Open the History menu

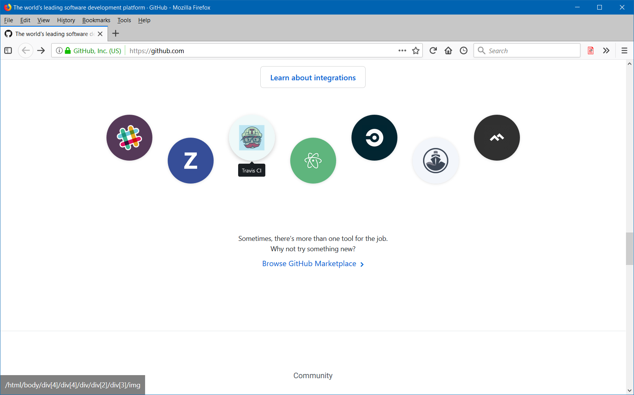pos(66,20)
